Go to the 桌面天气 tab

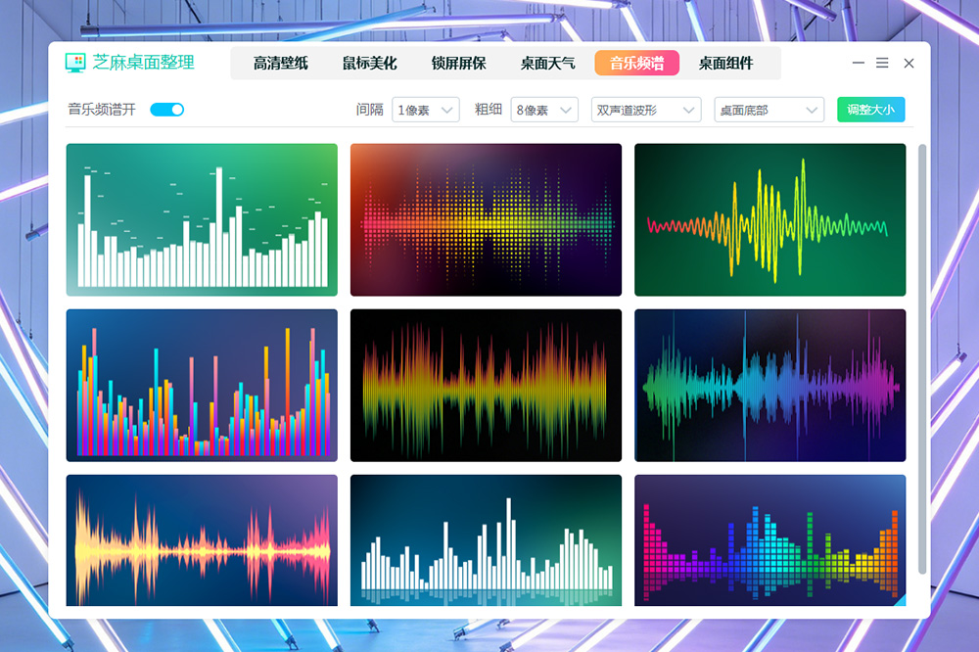pos(547,63)
